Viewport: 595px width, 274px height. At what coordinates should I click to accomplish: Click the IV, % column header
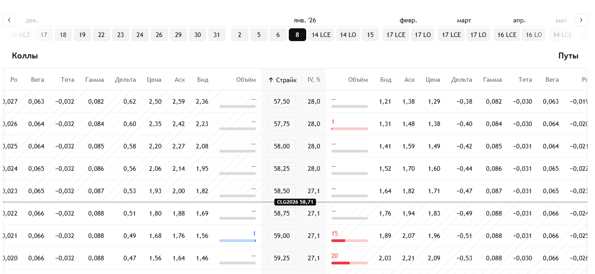pyautogui.click(x=314, y=80)
